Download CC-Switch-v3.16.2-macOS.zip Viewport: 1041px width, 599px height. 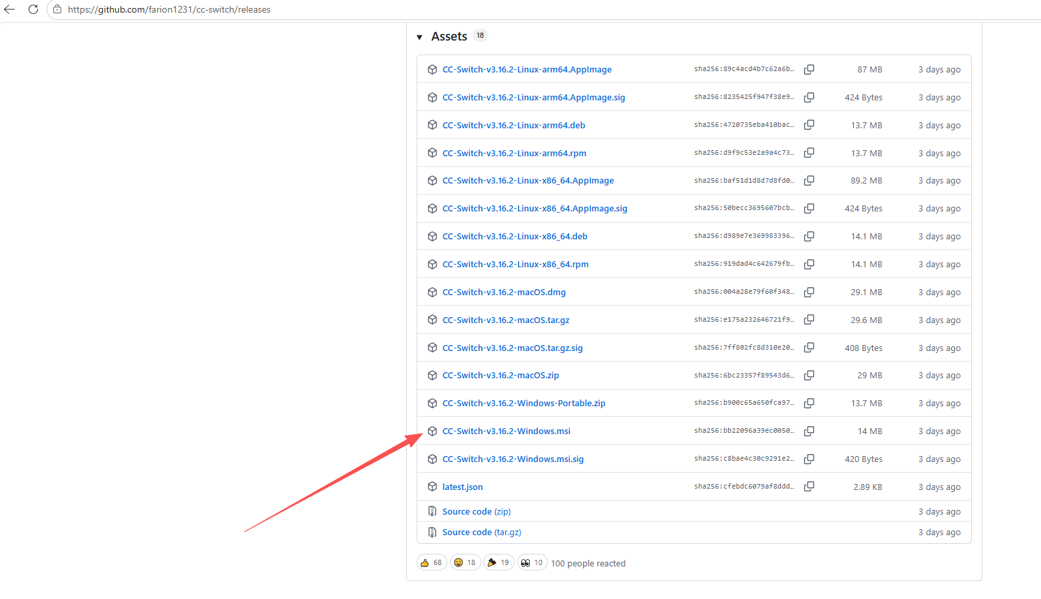(501, 376)
